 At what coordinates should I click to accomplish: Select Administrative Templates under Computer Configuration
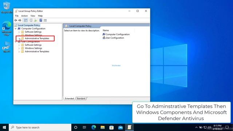click(x=37, y=38)
